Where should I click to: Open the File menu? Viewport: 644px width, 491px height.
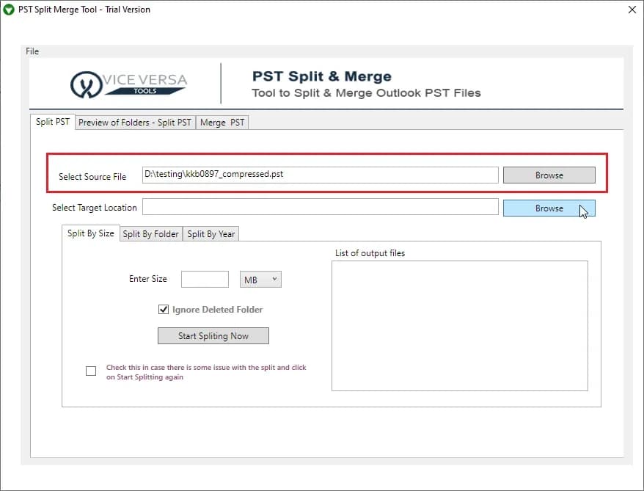pos(32,51)
